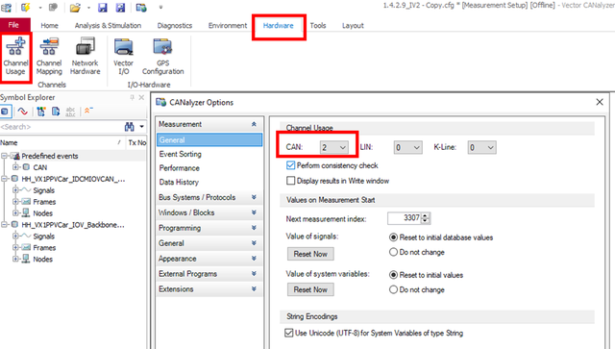The width and height of the screenshot is (615, 349).
Task: Click the gray stop measurement icon
Action: point(53,7)
